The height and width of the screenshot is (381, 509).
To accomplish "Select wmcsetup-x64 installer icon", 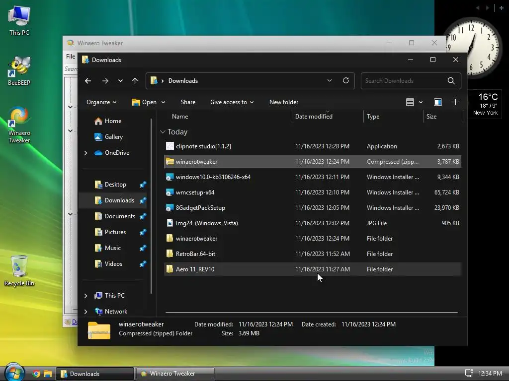I will [170, 192].
